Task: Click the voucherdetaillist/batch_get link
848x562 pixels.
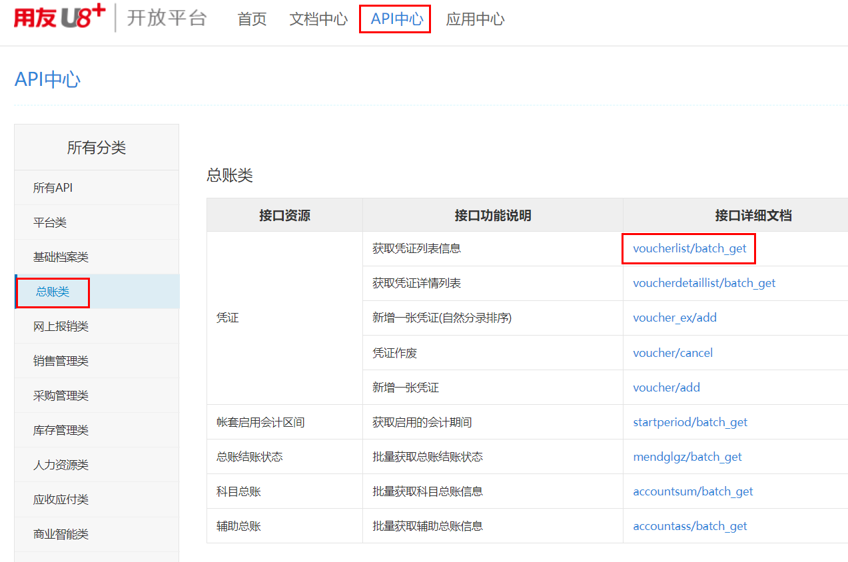Action: 704,283
